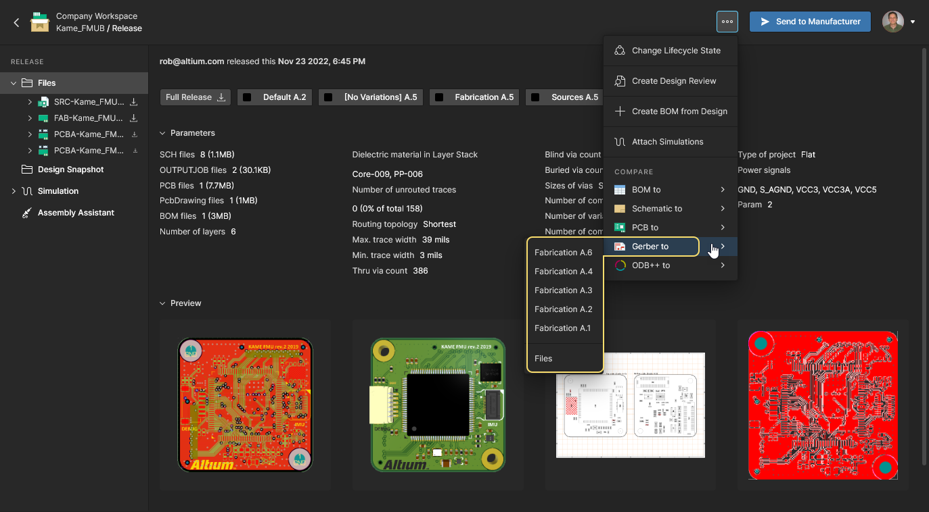Click the Gerber file icon

pos(619,247)
